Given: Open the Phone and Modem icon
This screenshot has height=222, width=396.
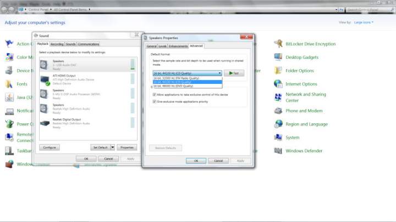Looking at the screenshot, I should tap(278, 111).
